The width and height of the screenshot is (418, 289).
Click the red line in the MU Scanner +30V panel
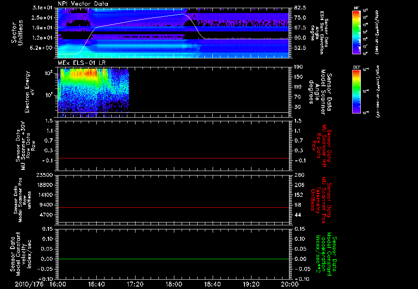pos(173,158)
